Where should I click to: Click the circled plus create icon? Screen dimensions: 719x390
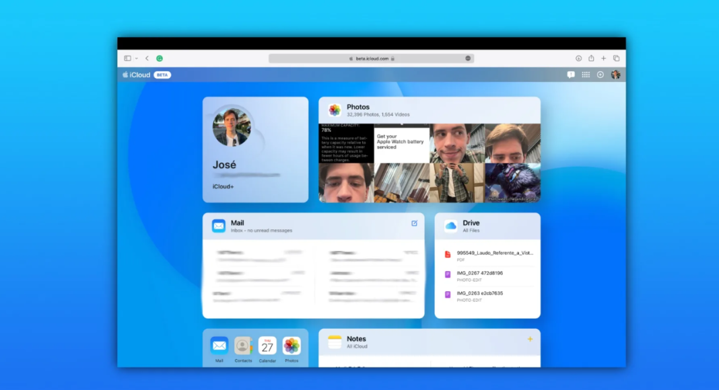pyautogui.click(x=601, y=75)
